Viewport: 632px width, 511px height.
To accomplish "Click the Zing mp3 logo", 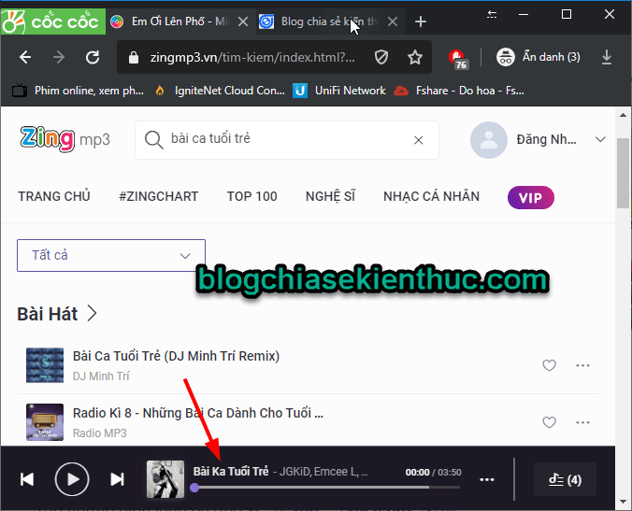I will click(65, 139).
